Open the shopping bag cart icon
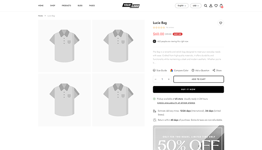This screenshot has width=262, height=150. [x=221, y=6]
